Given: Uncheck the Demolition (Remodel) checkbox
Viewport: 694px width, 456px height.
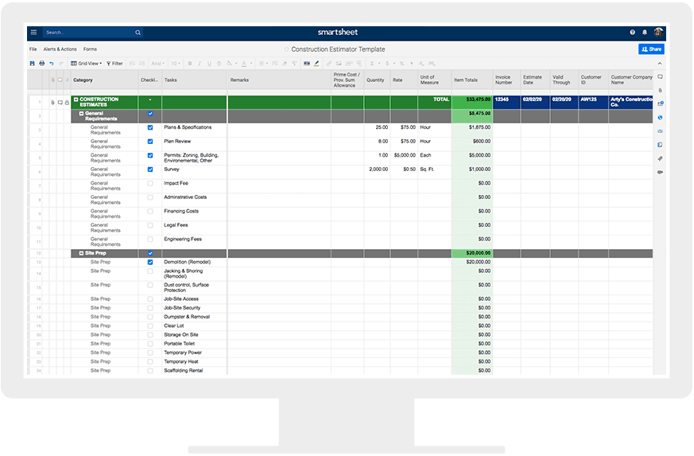Looking at the screenshot, I should [150, 262].
